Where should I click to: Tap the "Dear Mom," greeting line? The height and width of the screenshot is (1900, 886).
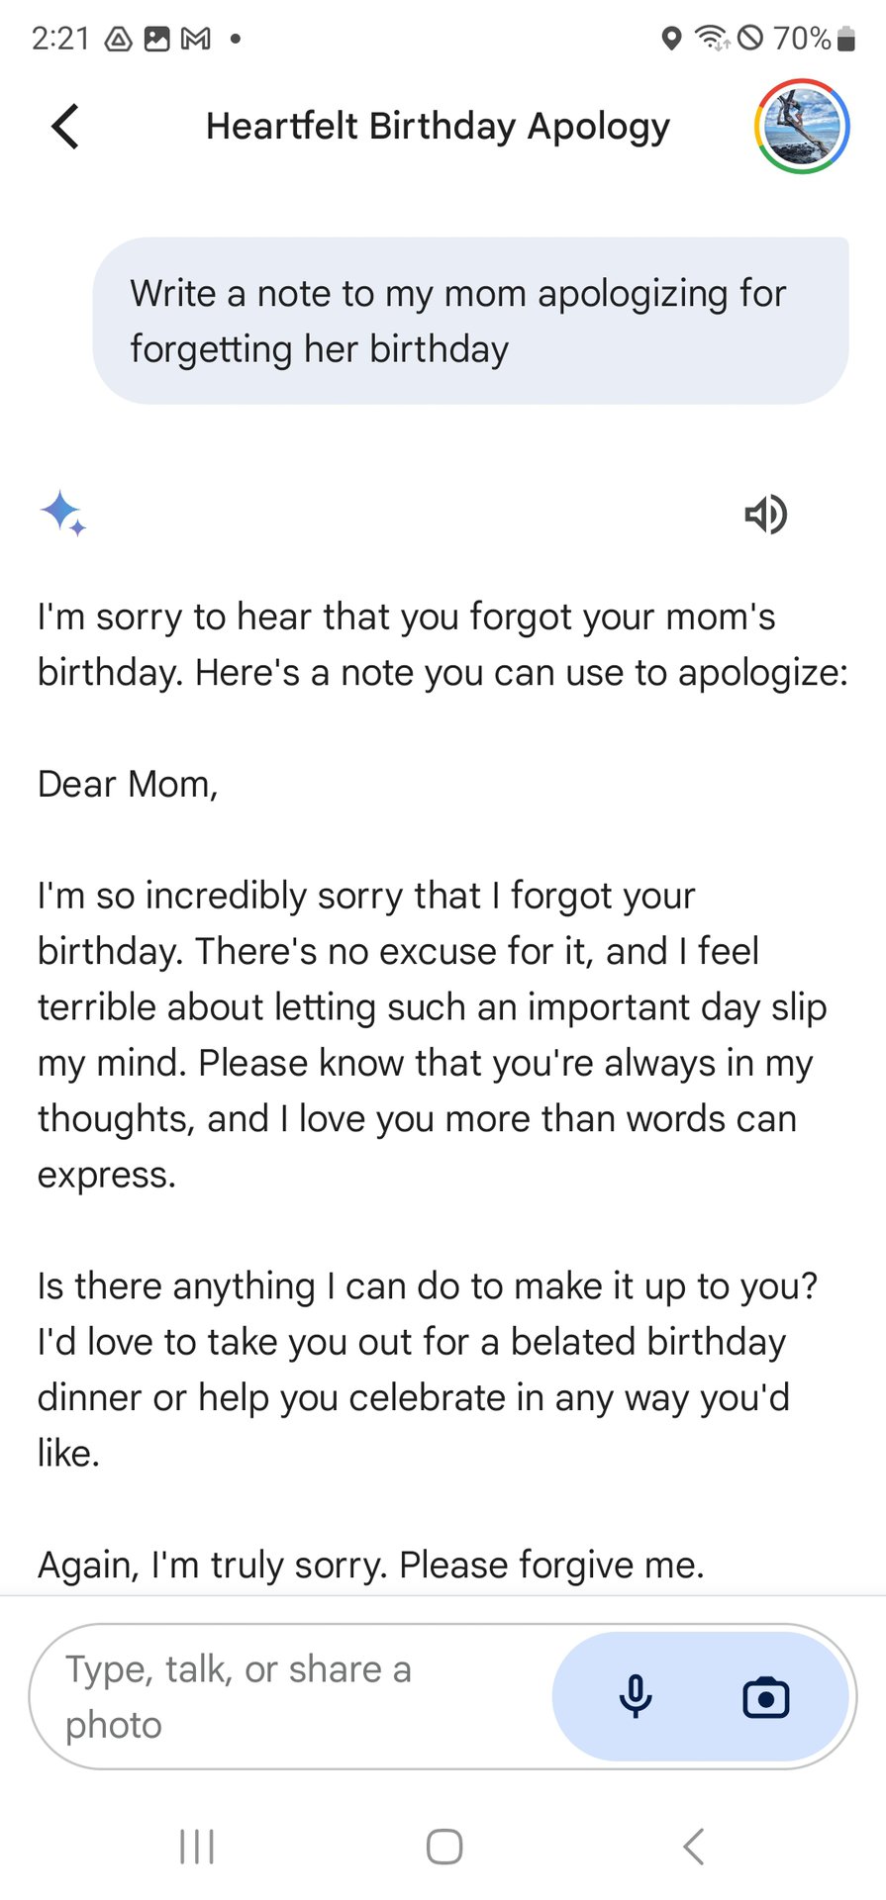[128, 784]
